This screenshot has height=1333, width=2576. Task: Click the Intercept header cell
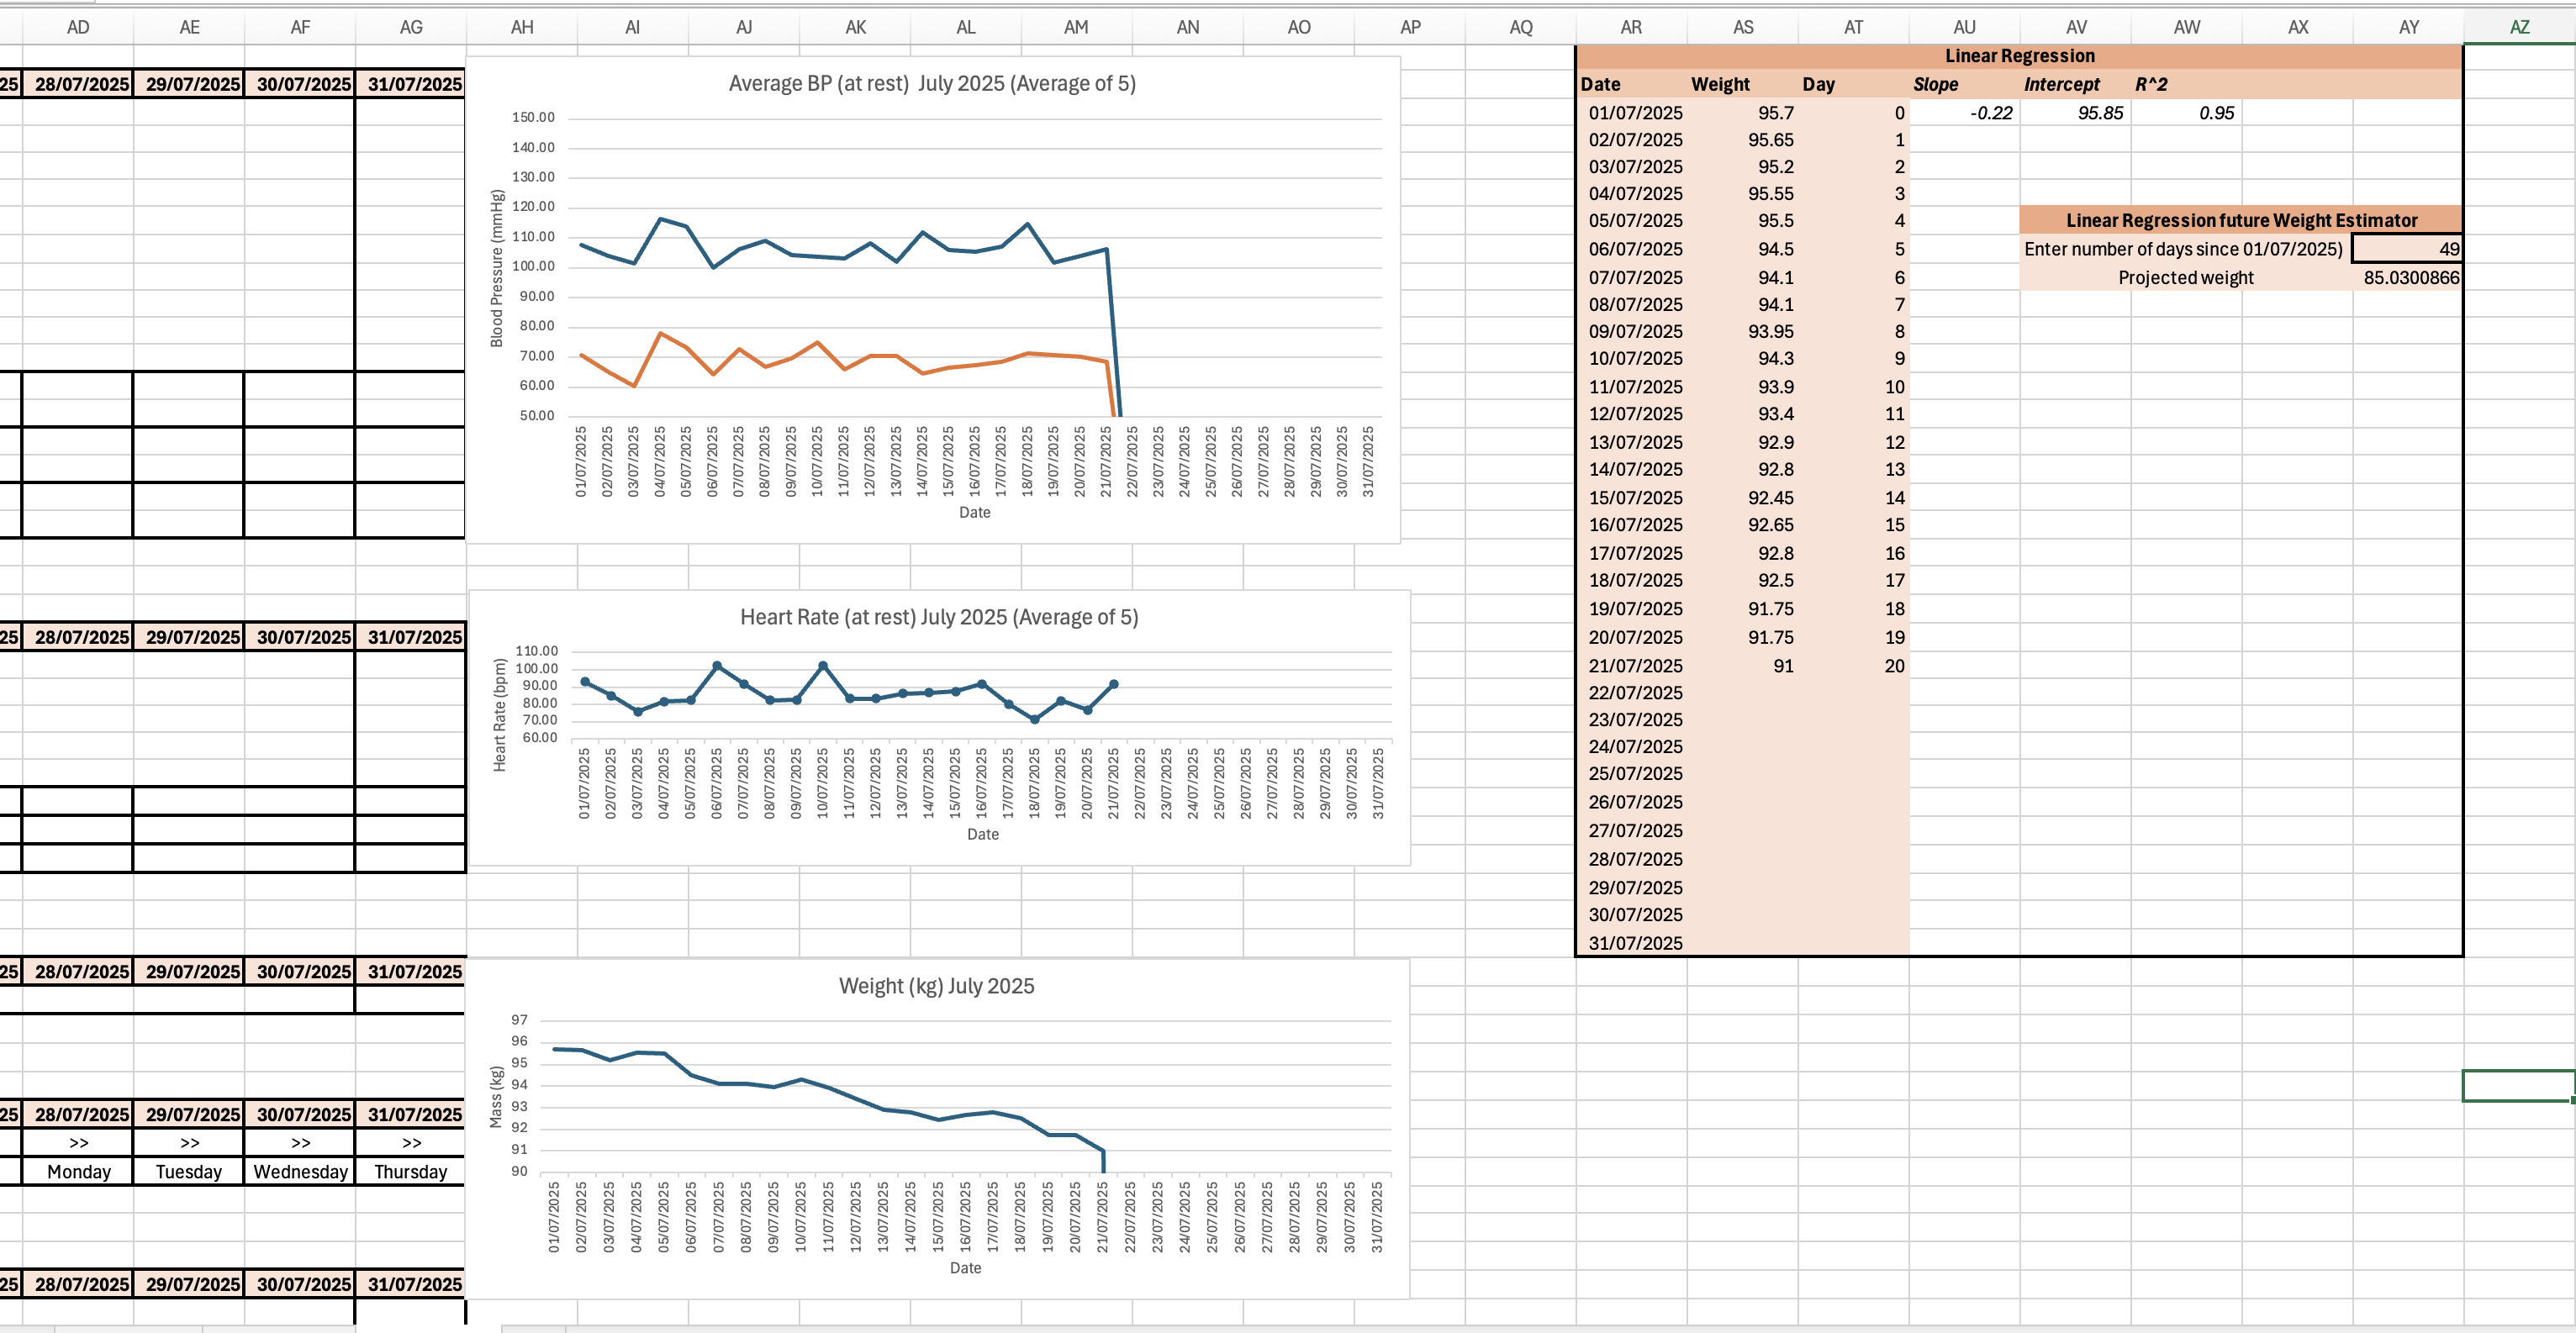(x=2075, y=84)
